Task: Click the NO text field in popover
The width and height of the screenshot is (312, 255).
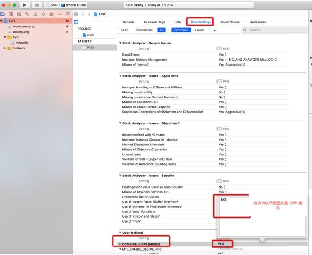Action: (262, 216)
